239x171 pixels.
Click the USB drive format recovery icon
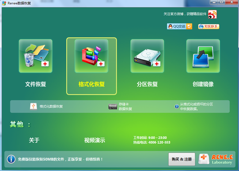[x=33, y=106]
